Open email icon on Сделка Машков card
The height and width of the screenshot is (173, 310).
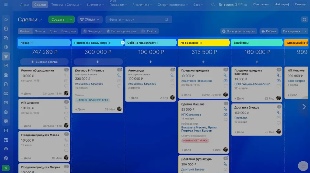[225, 114]
